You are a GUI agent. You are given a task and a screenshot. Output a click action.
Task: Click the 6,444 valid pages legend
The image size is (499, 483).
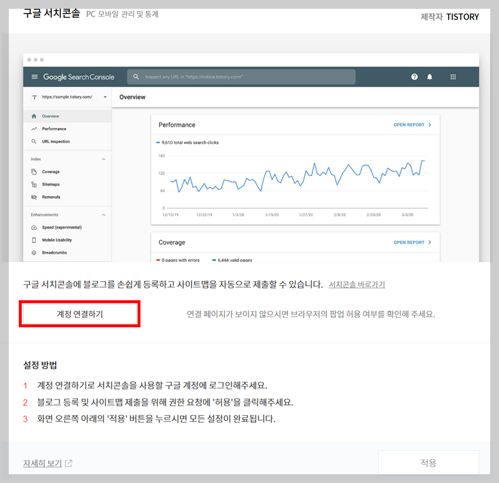click(x=232, y=260)
